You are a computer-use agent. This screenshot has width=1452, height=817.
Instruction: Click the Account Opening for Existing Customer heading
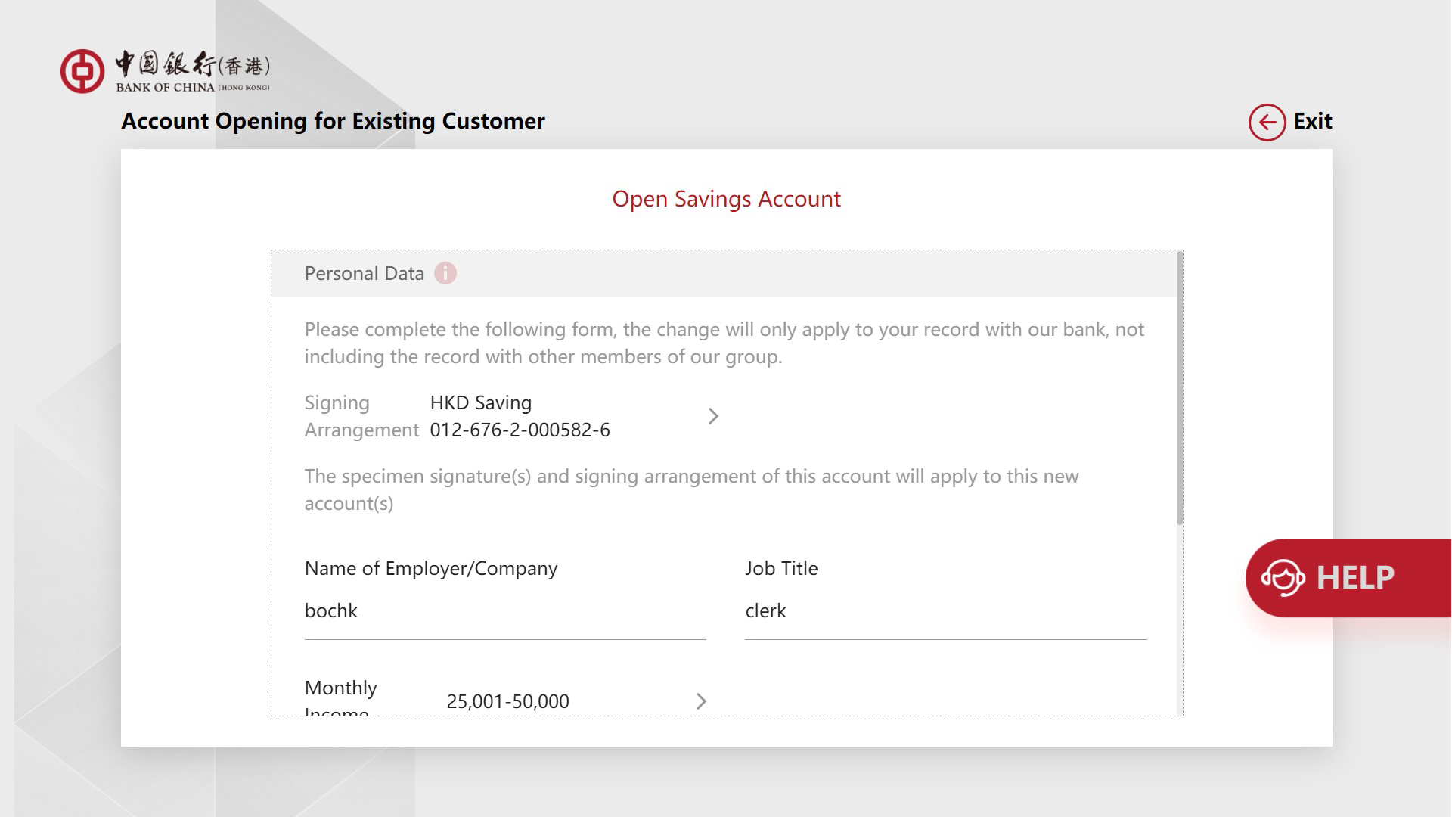[333, 121]
